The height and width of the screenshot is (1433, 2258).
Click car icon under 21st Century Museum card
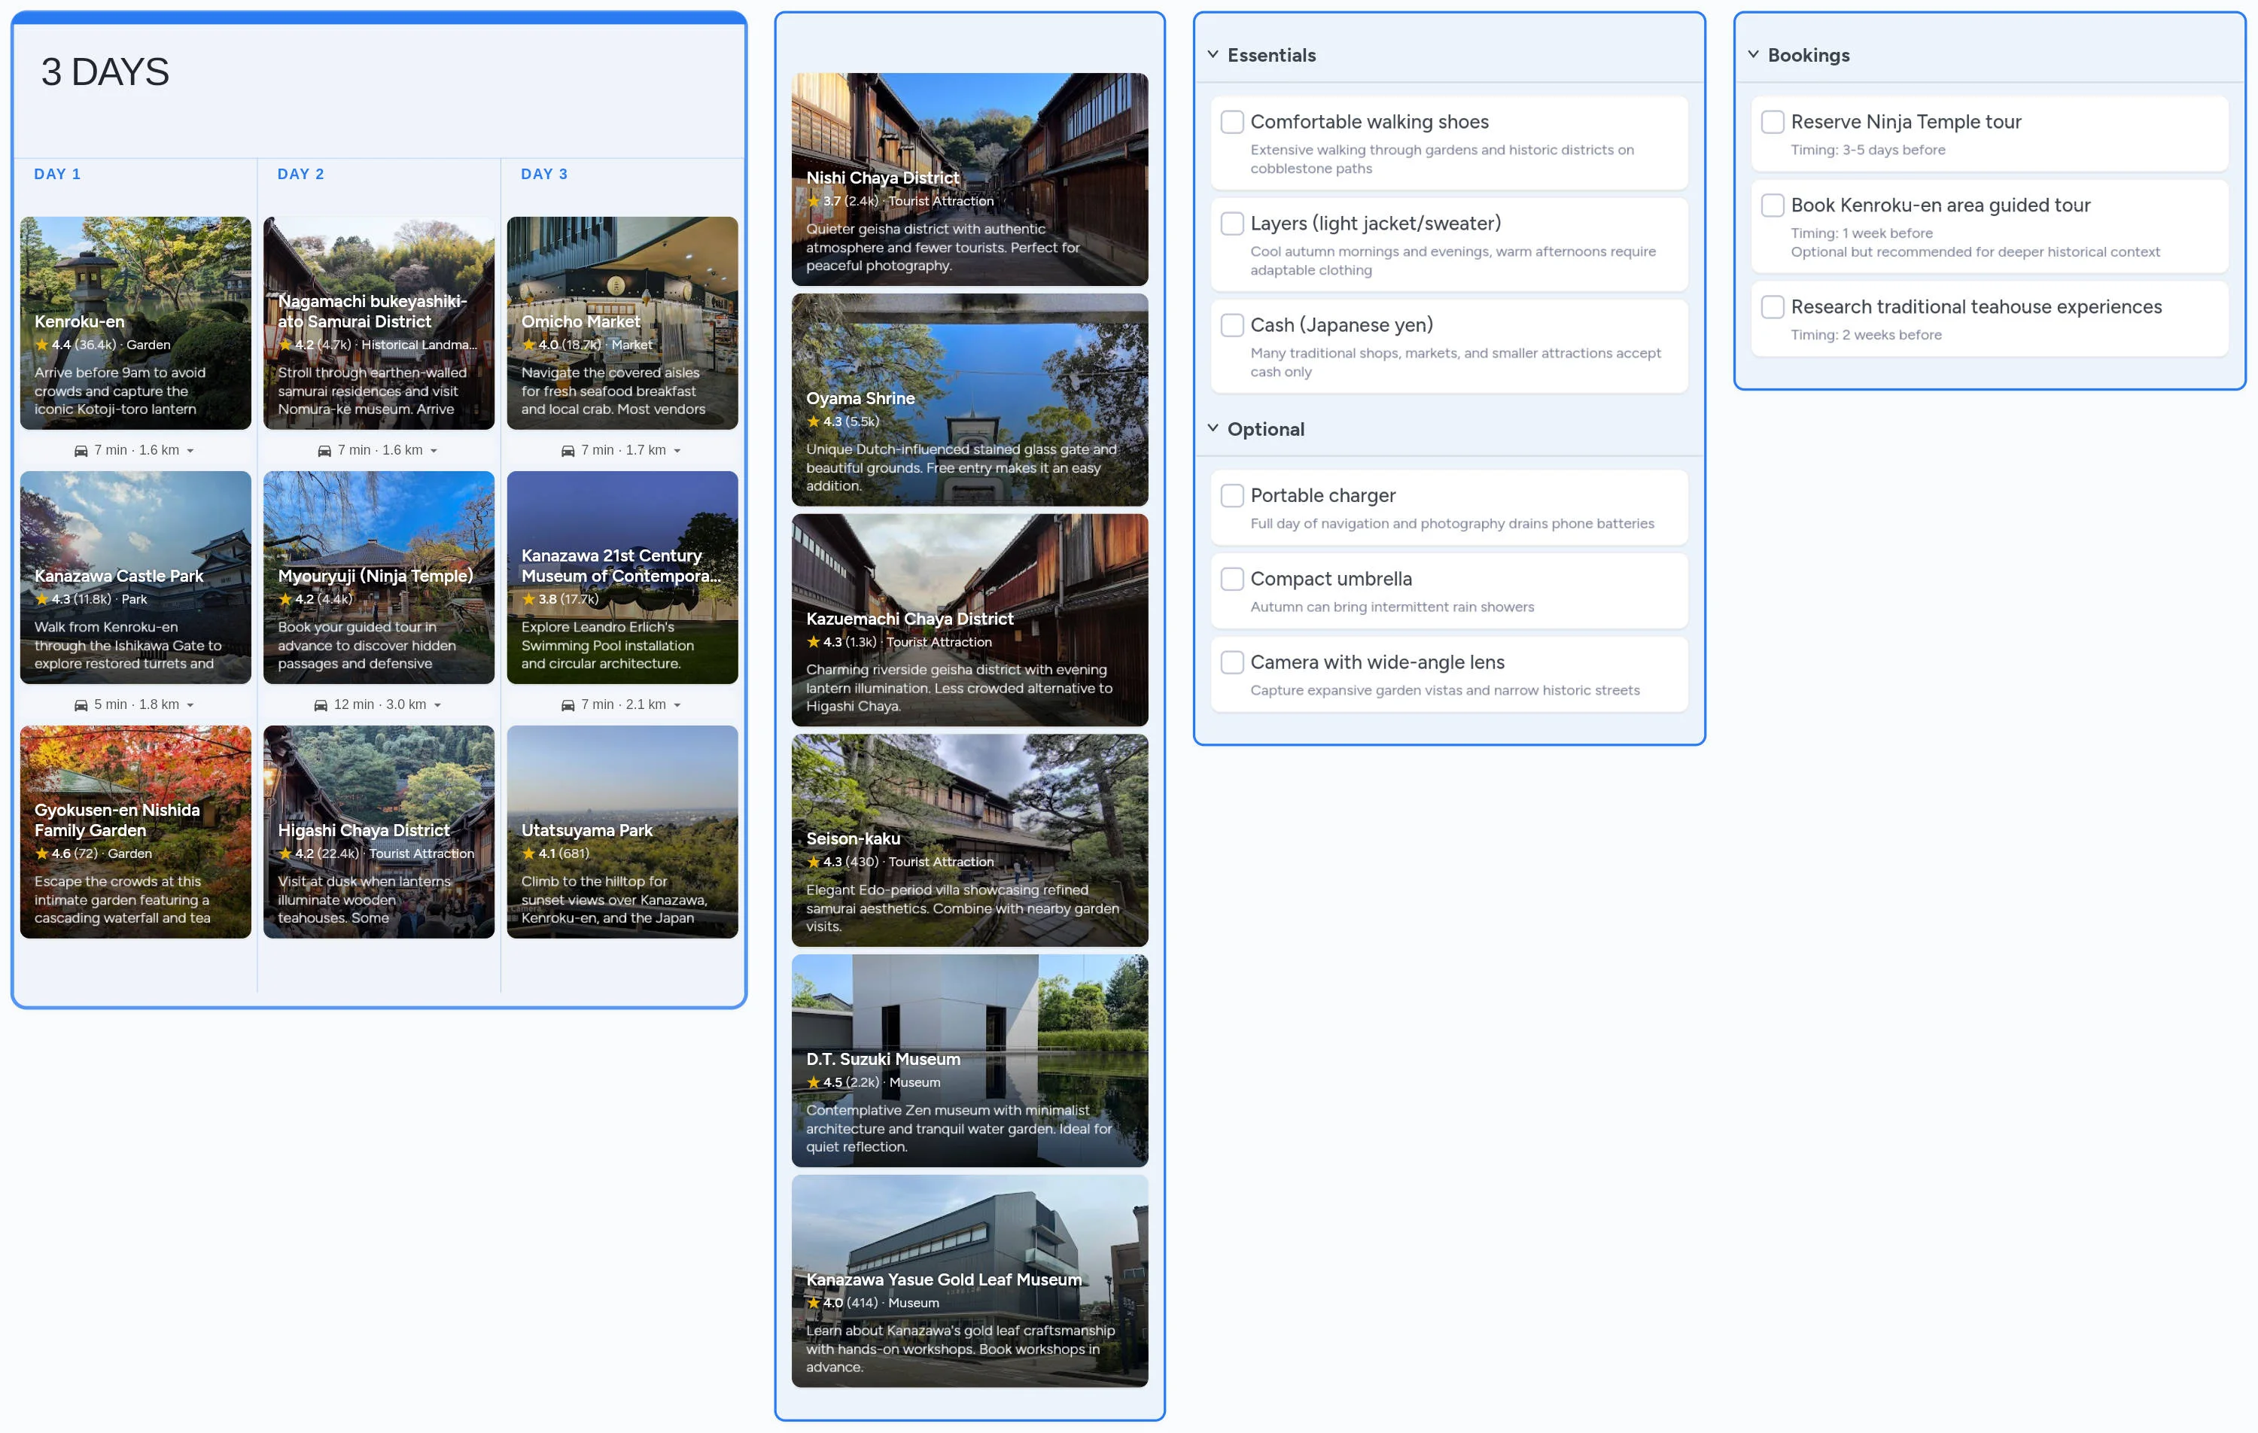568,705
